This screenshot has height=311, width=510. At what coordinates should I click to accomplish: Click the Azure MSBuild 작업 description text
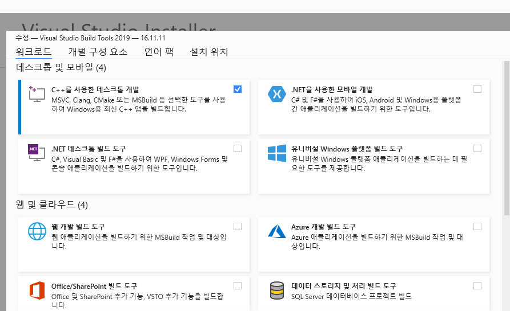pos(377,242)
